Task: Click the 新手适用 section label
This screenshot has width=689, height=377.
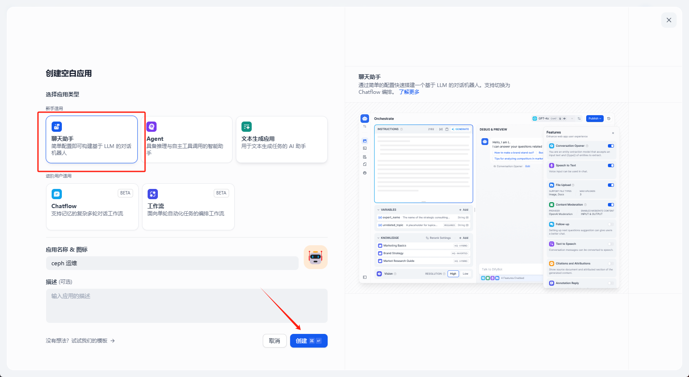Action: [x=55, y=108]
